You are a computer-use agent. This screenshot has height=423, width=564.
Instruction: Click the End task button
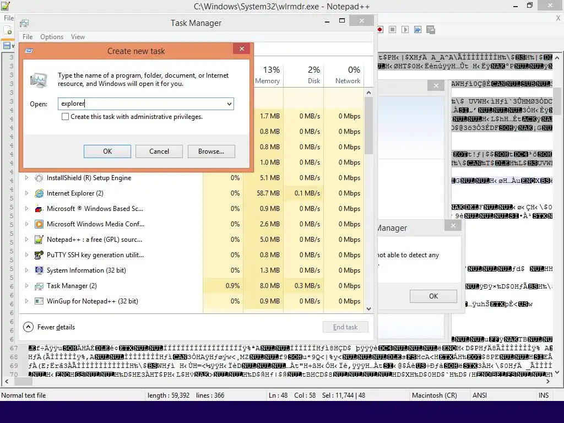(x=345, y=327)
